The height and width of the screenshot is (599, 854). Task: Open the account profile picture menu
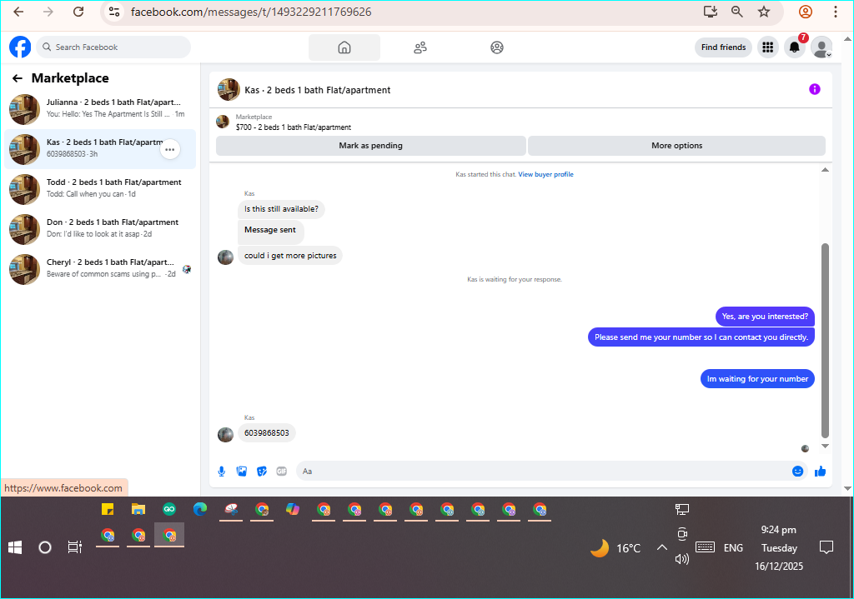click(821, 47)
